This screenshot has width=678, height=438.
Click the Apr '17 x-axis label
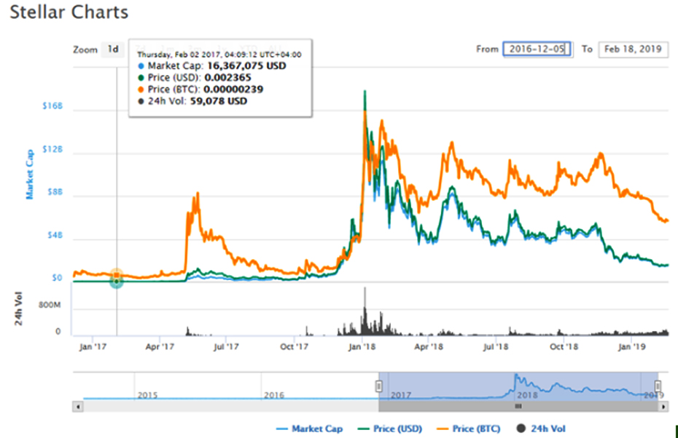tap(160, 346)
